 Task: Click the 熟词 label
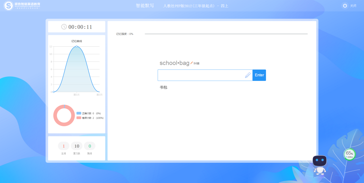[90, 154]
